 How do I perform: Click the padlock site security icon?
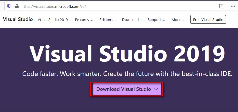(17, 6)
